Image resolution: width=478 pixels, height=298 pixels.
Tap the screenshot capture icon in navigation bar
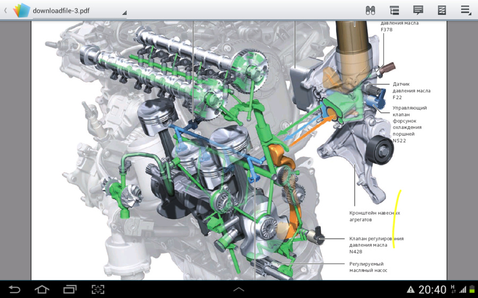pos(98,289)
